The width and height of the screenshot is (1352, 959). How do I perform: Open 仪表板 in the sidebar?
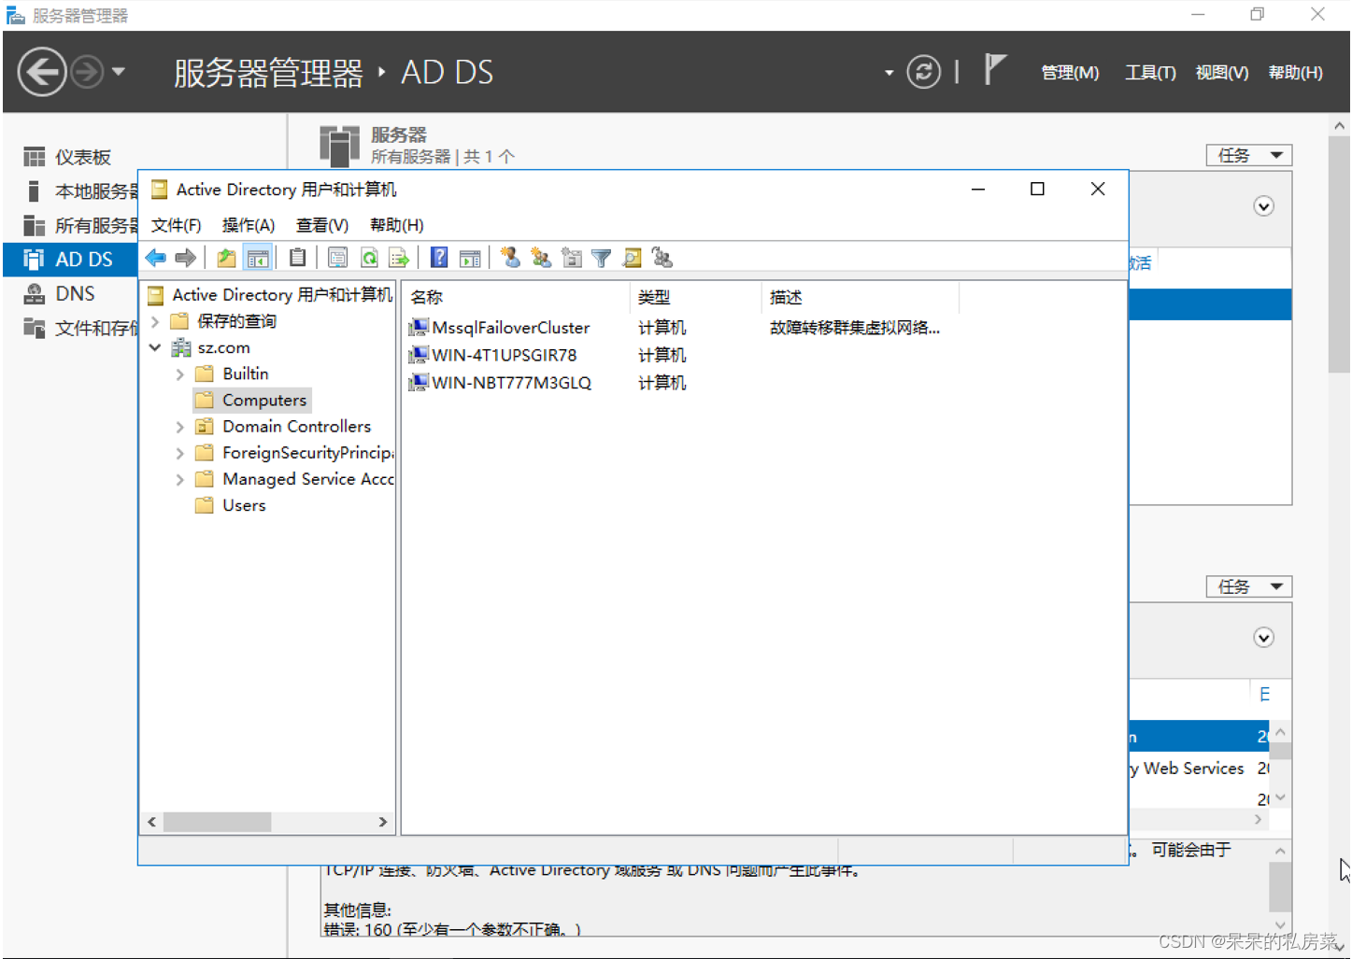70,157
